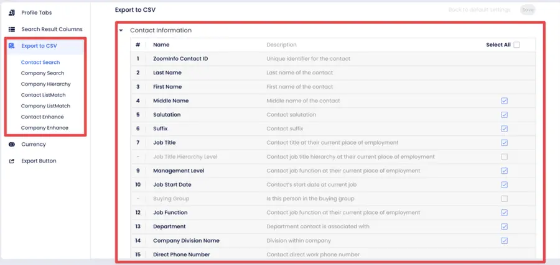Select Export to CSV in sidebar
This screenshot has width=560, height=265.
pos(39,45)
